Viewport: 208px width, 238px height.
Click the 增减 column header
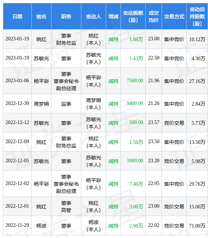point(113,16)
